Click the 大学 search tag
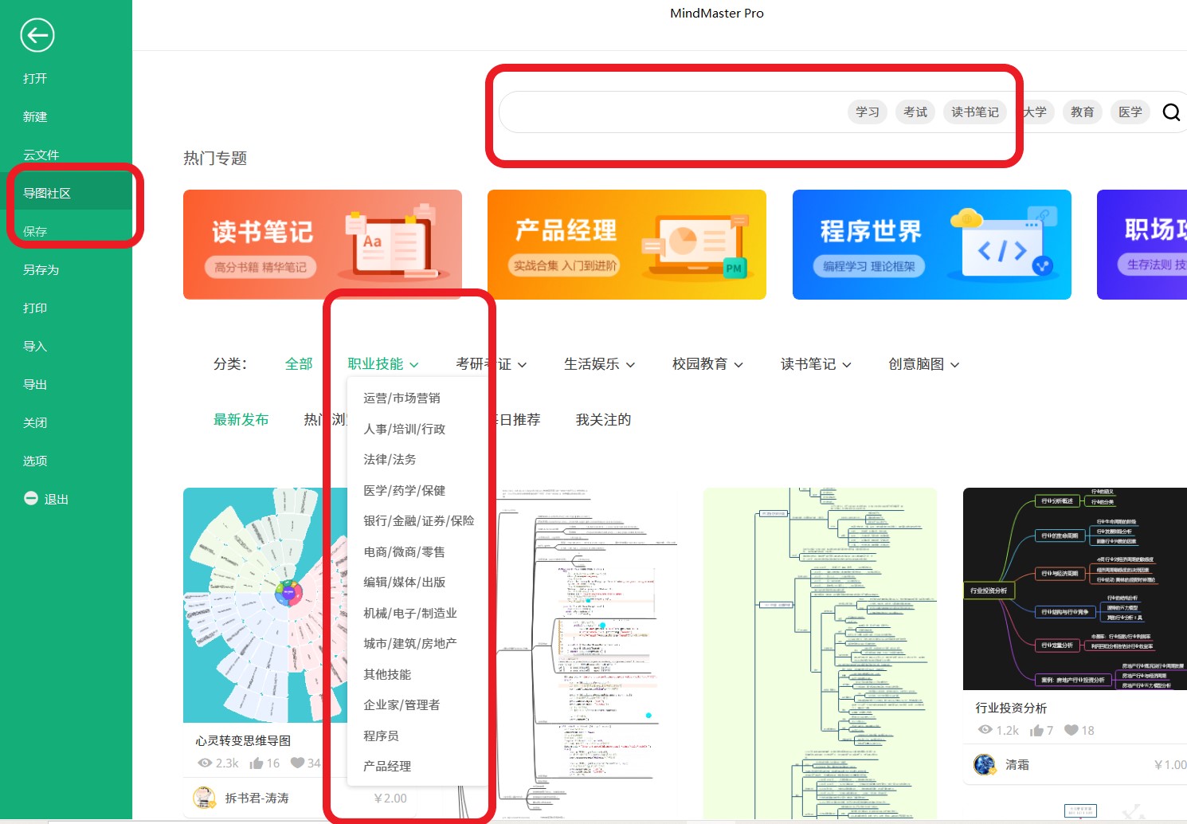Image resolution: width=1187 pixels, height=824 pixels. click(1035, 112)
